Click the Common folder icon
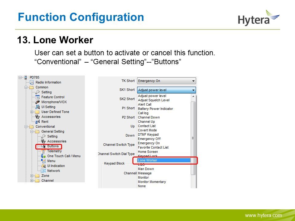Image resolution: width=295 pixels, height=221 pixels. pos(31,87)
